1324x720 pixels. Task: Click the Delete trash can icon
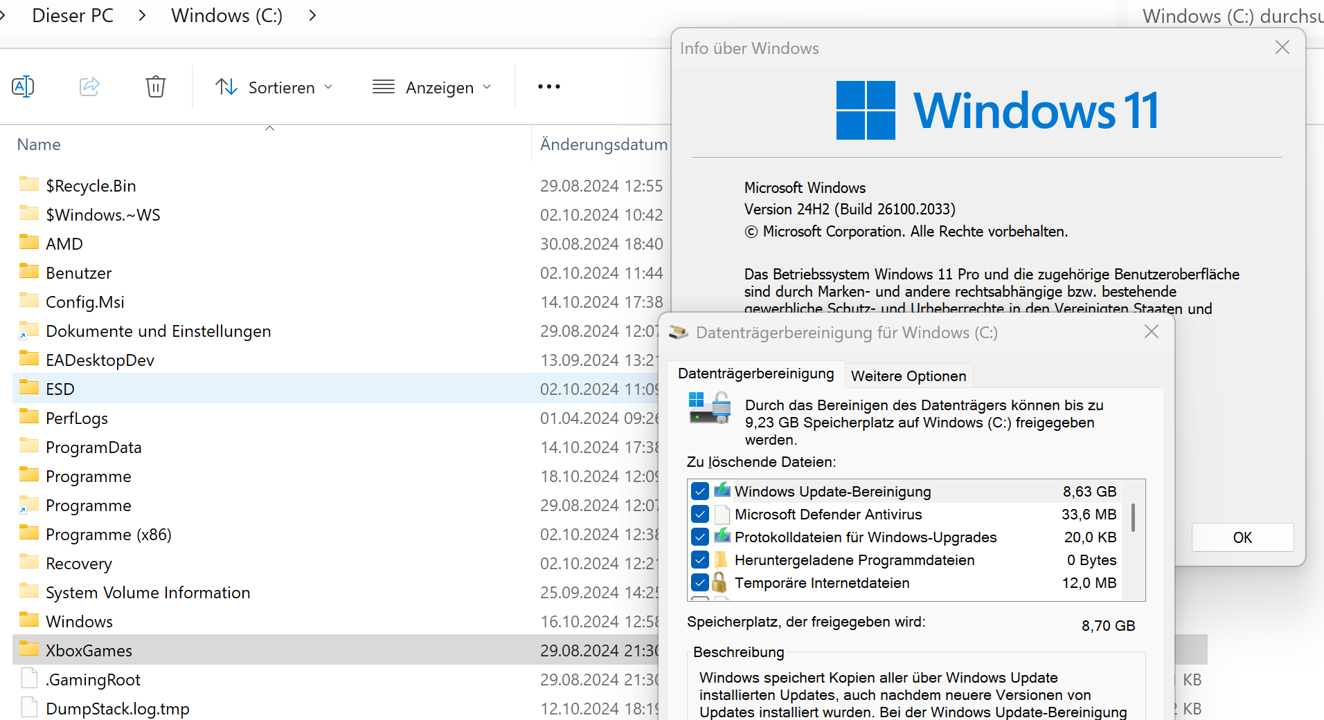pos(156,86)
